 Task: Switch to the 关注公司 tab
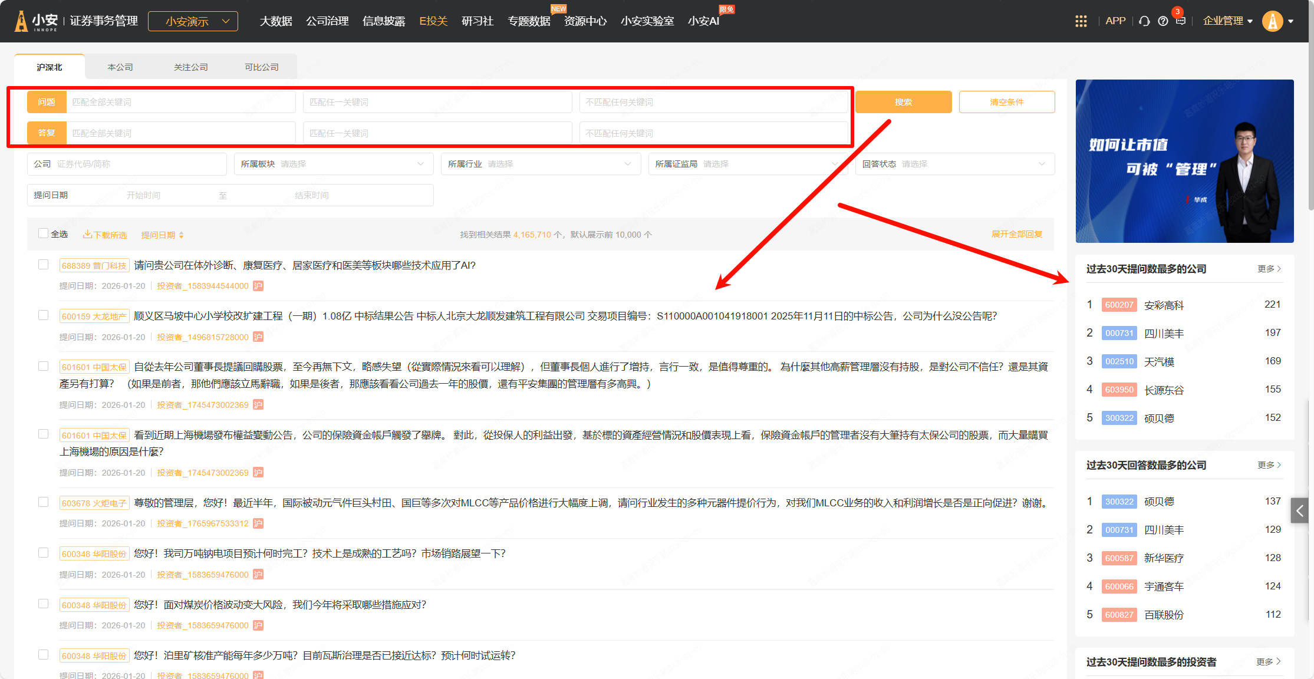coord(190,67)
